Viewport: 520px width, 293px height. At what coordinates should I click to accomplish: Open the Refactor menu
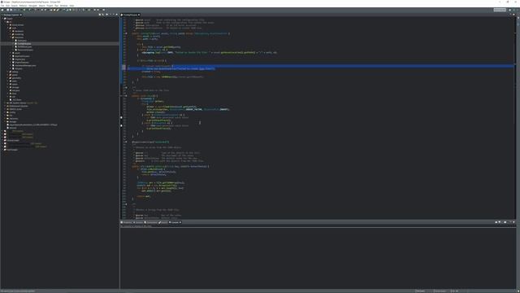[24, 6]
